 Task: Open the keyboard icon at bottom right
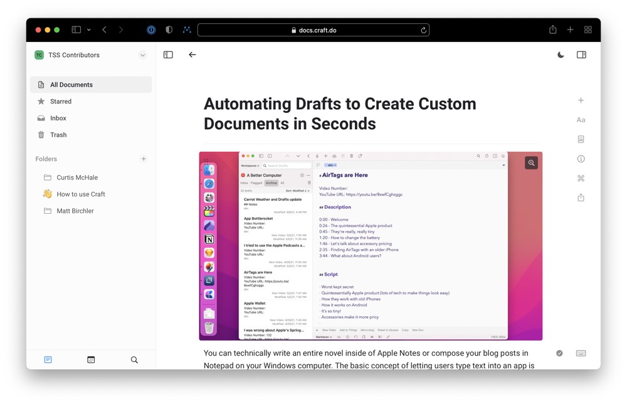tap(581, 353)
